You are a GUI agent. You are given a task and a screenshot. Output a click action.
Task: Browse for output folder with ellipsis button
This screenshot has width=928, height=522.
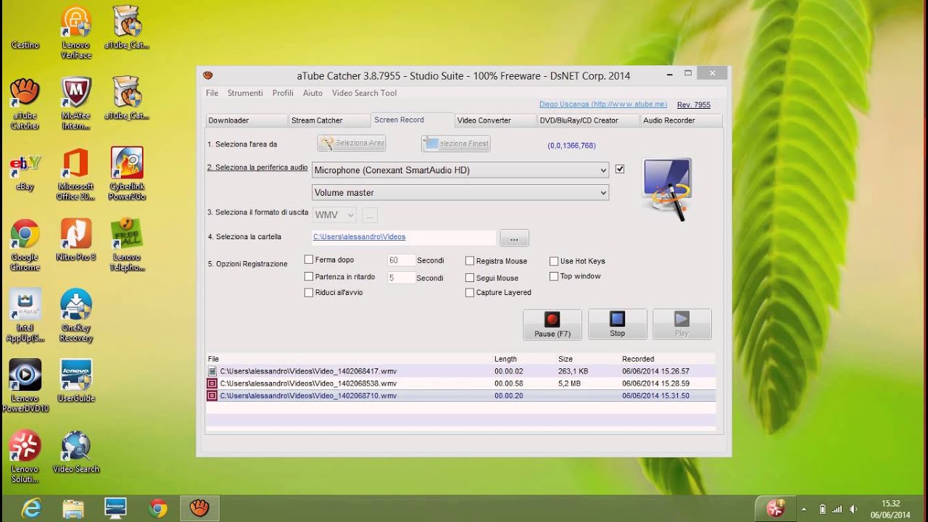tap(514, 238)
